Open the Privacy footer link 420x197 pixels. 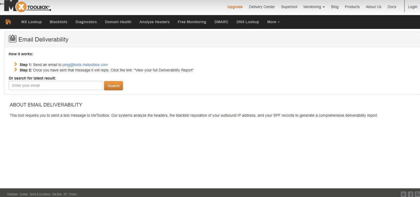pyautogui.click(x=73, y=194)
